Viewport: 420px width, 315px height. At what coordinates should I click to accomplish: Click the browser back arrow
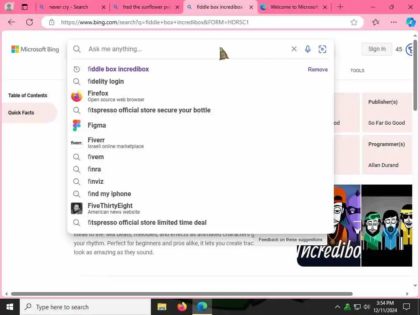(x=11, y=22)
